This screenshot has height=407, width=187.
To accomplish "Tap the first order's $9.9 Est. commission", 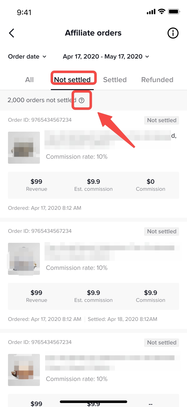I will tap(93, 185).
